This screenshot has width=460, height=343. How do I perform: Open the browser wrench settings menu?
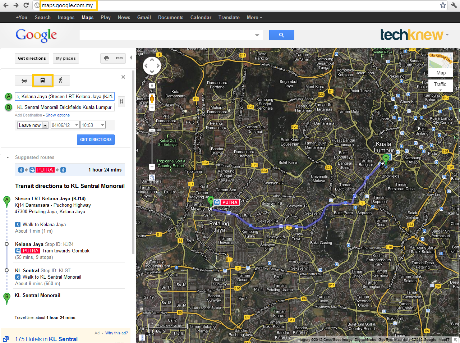[x=454, y=5]
